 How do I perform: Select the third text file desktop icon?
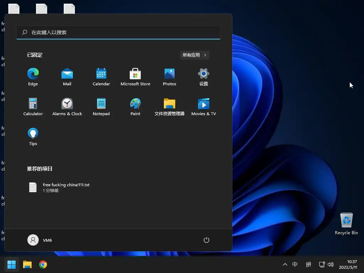pos(69,9)
